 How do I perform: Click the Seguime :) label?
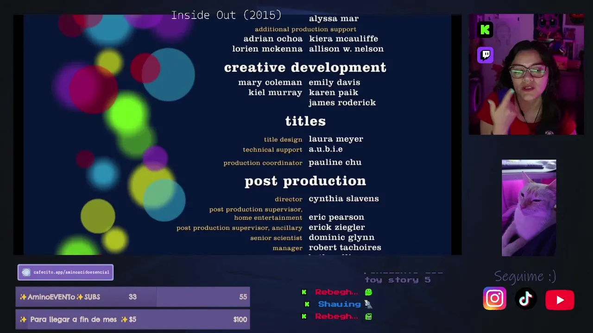tap(525, 277)
